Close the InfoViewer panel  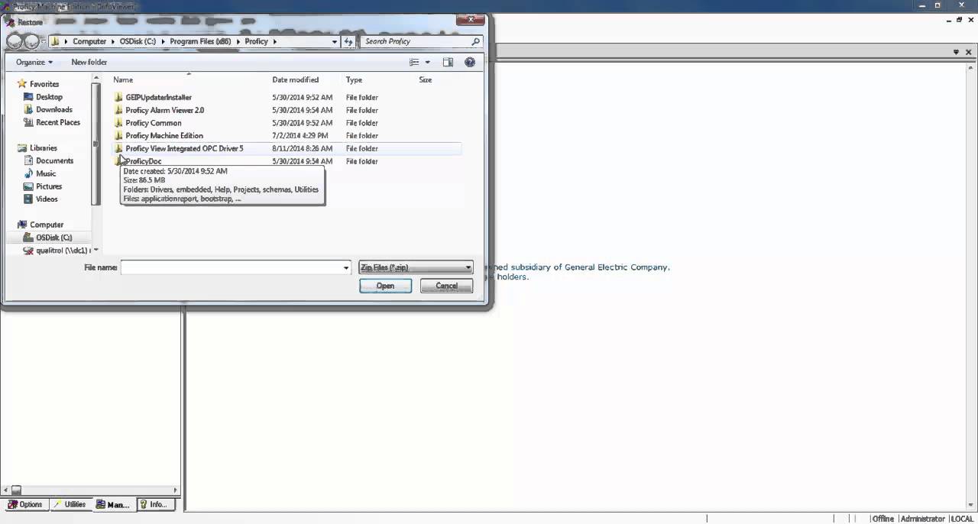pyautogui.click(x=969, y=52)
